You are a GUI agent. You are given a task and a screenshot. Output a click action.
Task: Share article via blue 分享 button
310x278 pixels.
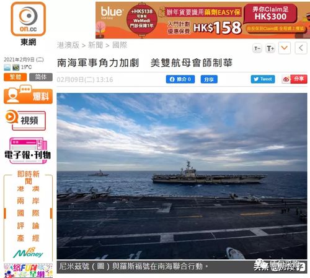(209, 79)
